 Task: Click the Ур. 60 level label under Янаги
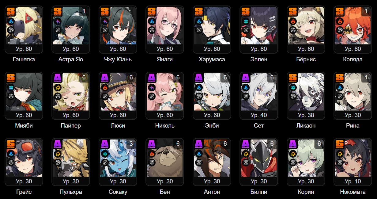point(165,49)
